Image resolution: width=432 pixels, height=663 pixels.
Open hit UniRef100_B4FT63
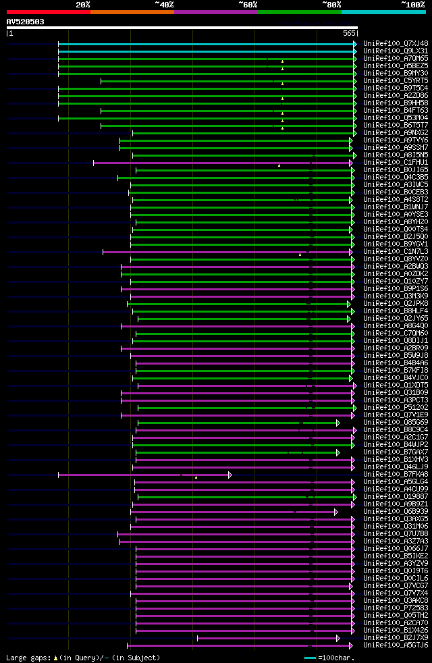pyautogui.click(x=396, y=110)
